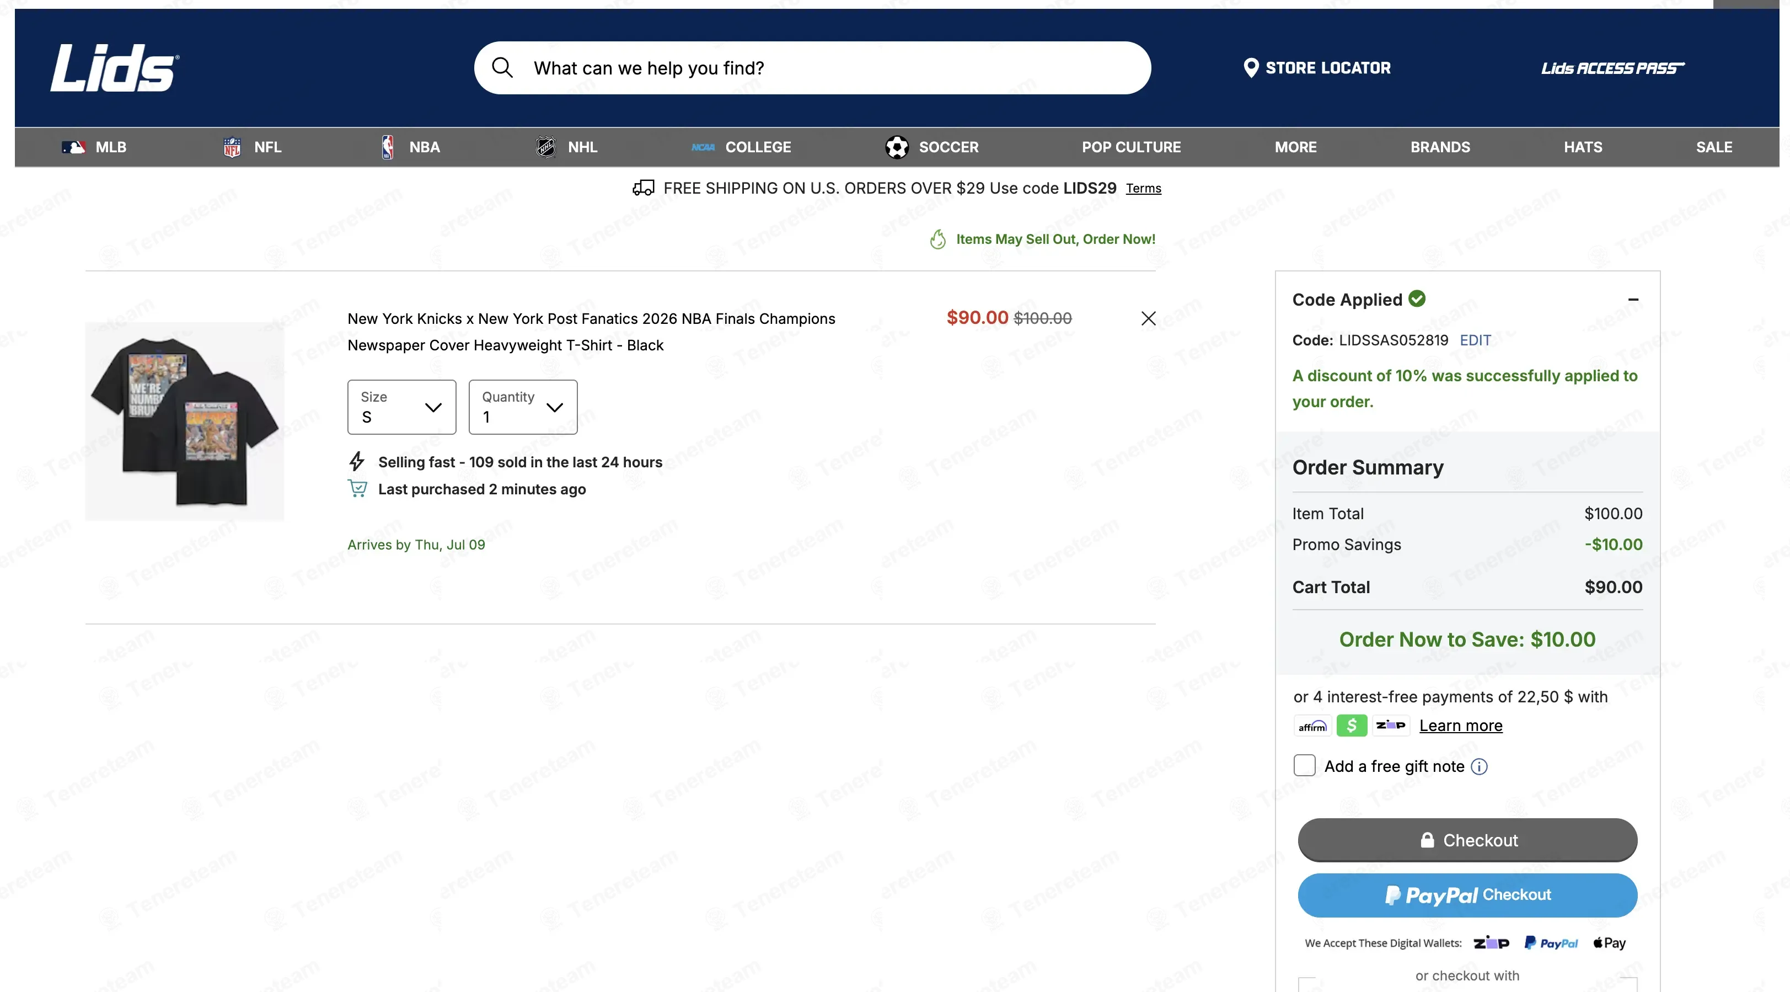This screenshot has width=1790, height=992.
Task: Open the SALE menu
Action: click(1714, 147)
